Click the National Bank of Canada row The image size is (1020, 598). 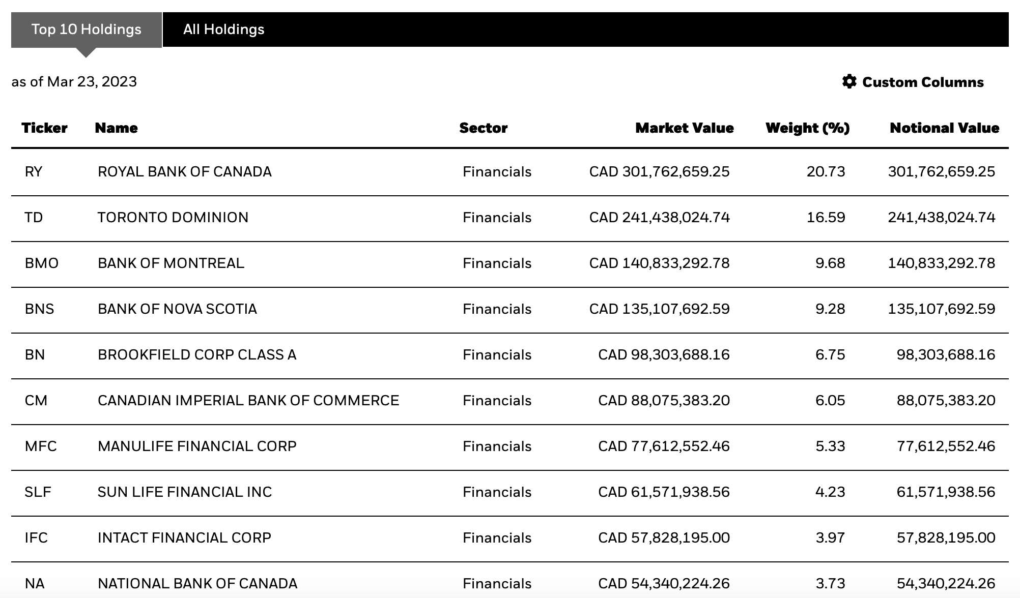(x=510, y=580)
